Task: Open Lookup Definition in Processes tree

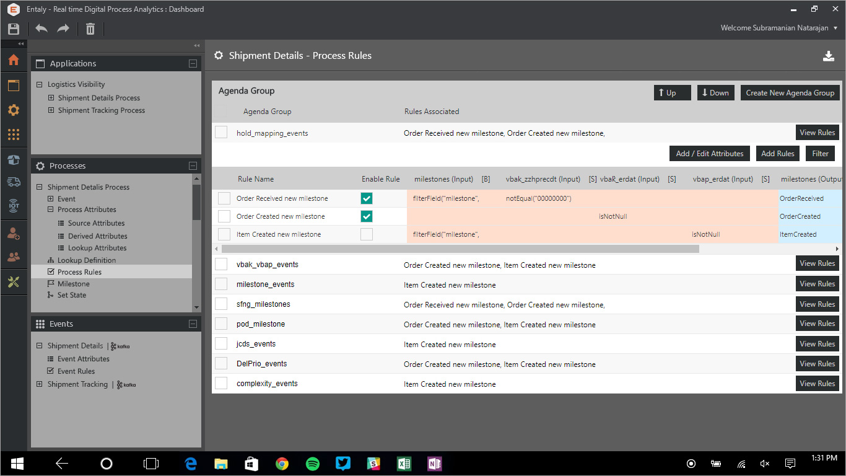Action: pyautogui.click(x=86, y=260)
